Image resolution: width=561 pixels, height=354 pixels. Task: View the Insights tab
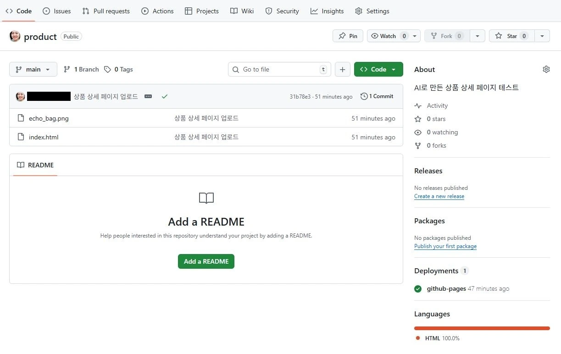[x=327, y=11]
